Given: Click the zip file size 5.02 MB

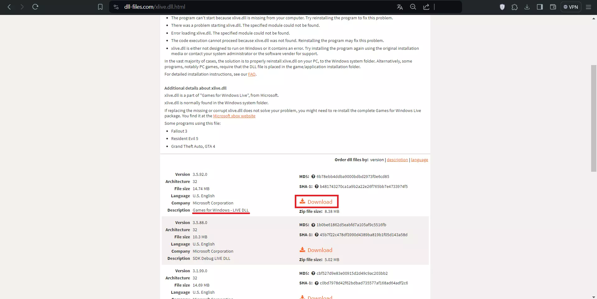Looking at the screenshot, I should 332,260.
